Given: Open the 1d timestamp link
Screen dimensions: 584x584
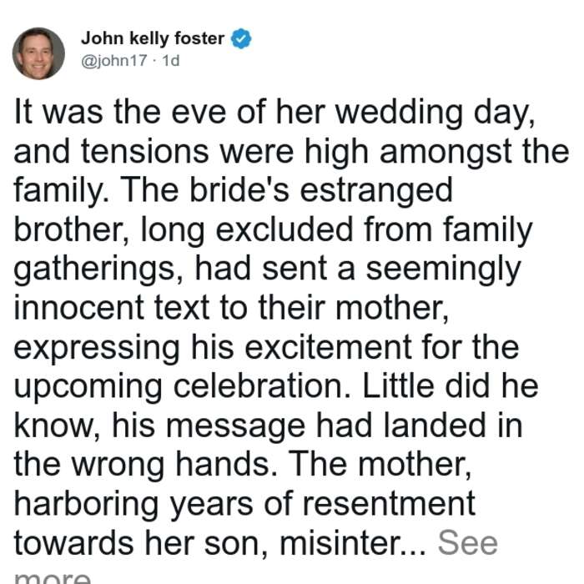Looking at the screenshot, I should pyautogui.click(x=171, y=60).
